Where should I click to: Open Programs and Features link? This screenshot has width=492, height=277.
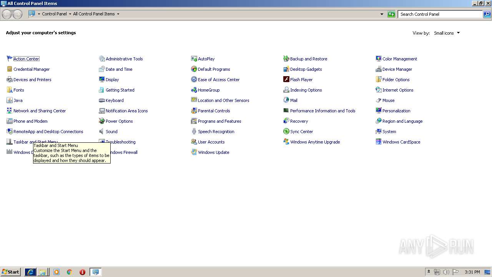[219, 121]
